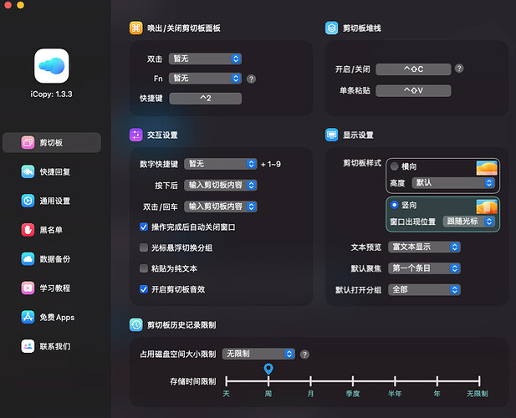Open the 按下后 action dropdown
This screenshot has width=516, height=418.
point(221,185)
